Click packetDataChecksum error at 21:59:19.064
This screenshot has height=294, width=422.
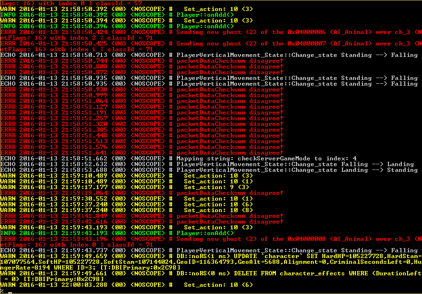coord(142,193)
